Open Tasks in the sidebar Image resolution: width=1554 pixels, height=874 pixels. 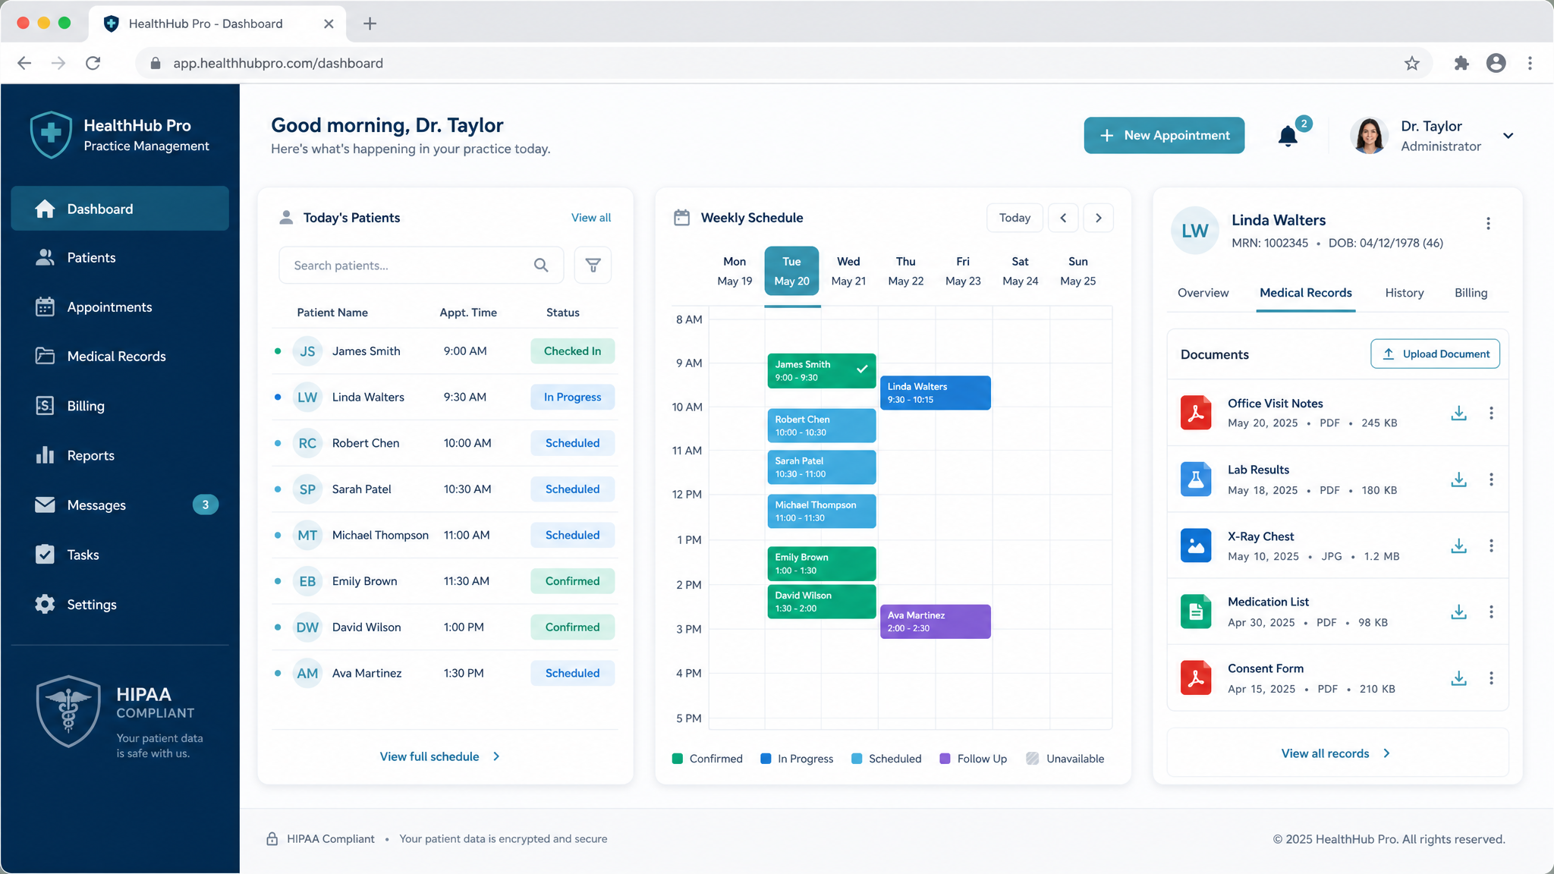[x=120, y=555]
